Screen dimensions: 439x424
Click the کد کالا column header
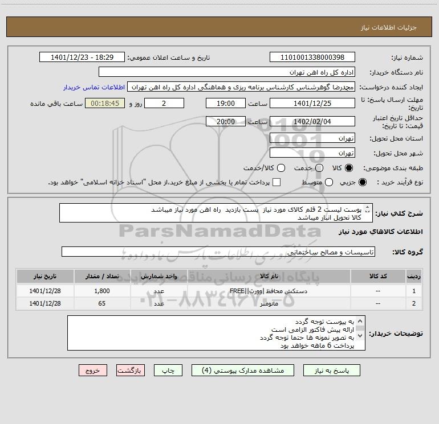pyautogui.click(x=378, y=276)
